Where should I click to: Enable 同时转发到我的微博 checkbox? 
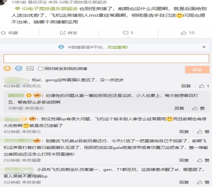[x=40, y=69]
